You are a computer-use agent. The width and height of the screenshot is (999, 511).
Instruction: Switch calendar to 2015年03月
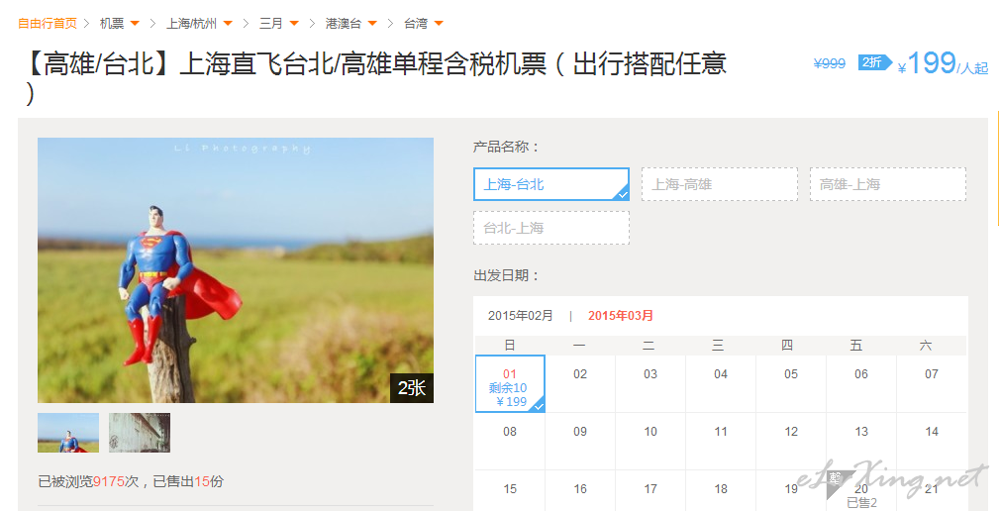pyautogui.click(x=621, y=315)
